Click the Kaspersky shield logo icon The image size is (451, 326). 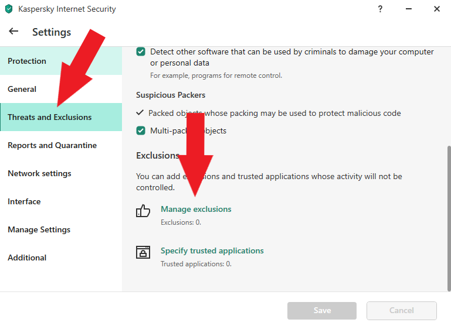9,9
